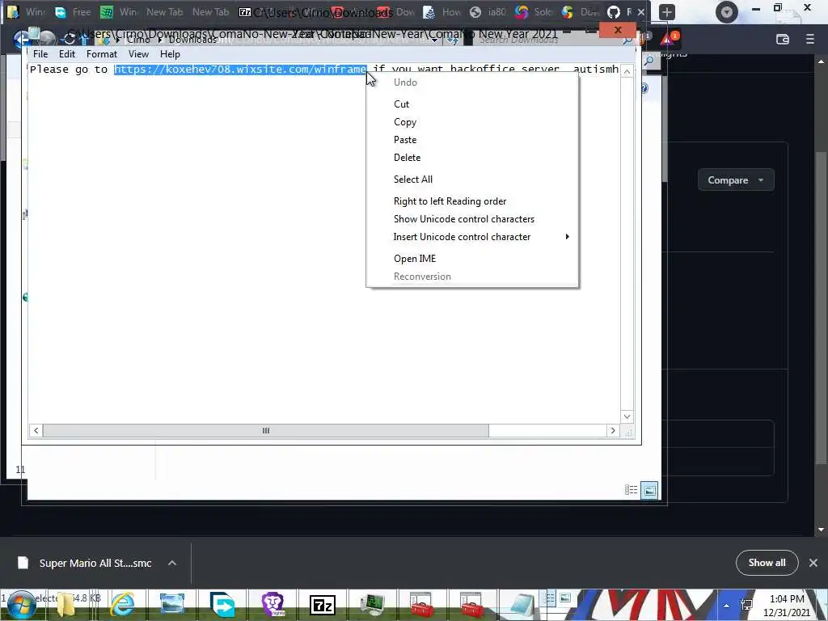The image size is (828, 621).
Task: Click magnifier search icon right of Notepad text
Action: 649,61
